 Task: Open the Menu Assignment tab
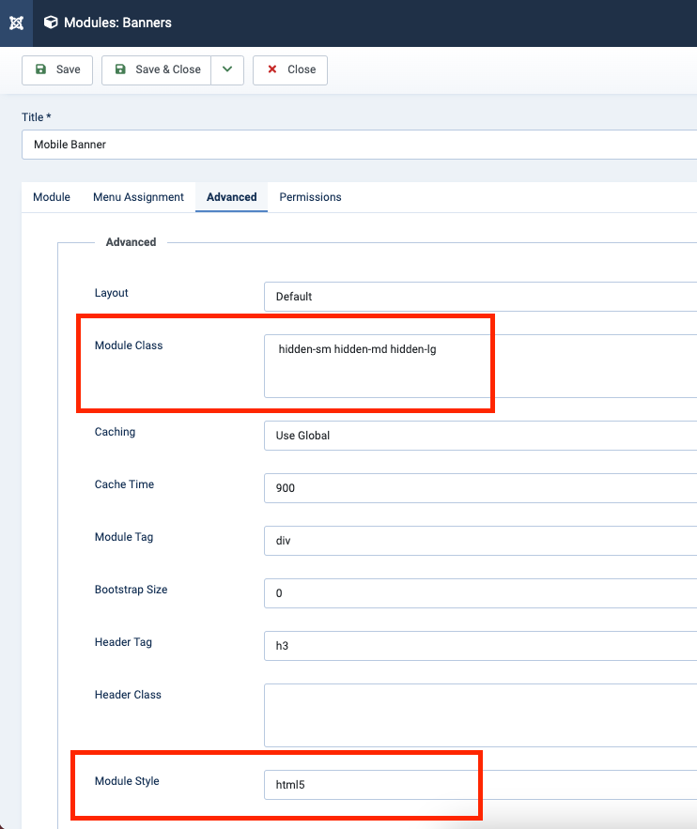pos(138,197)
